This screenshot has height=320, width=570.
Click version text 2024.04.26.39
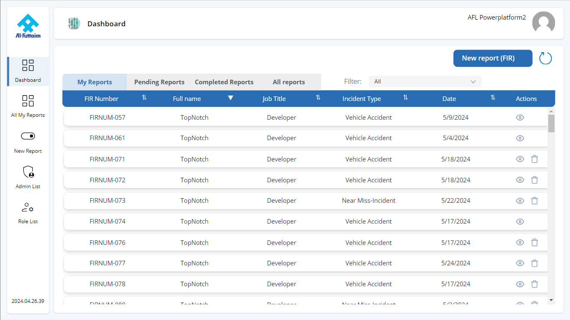pos(28,301)
